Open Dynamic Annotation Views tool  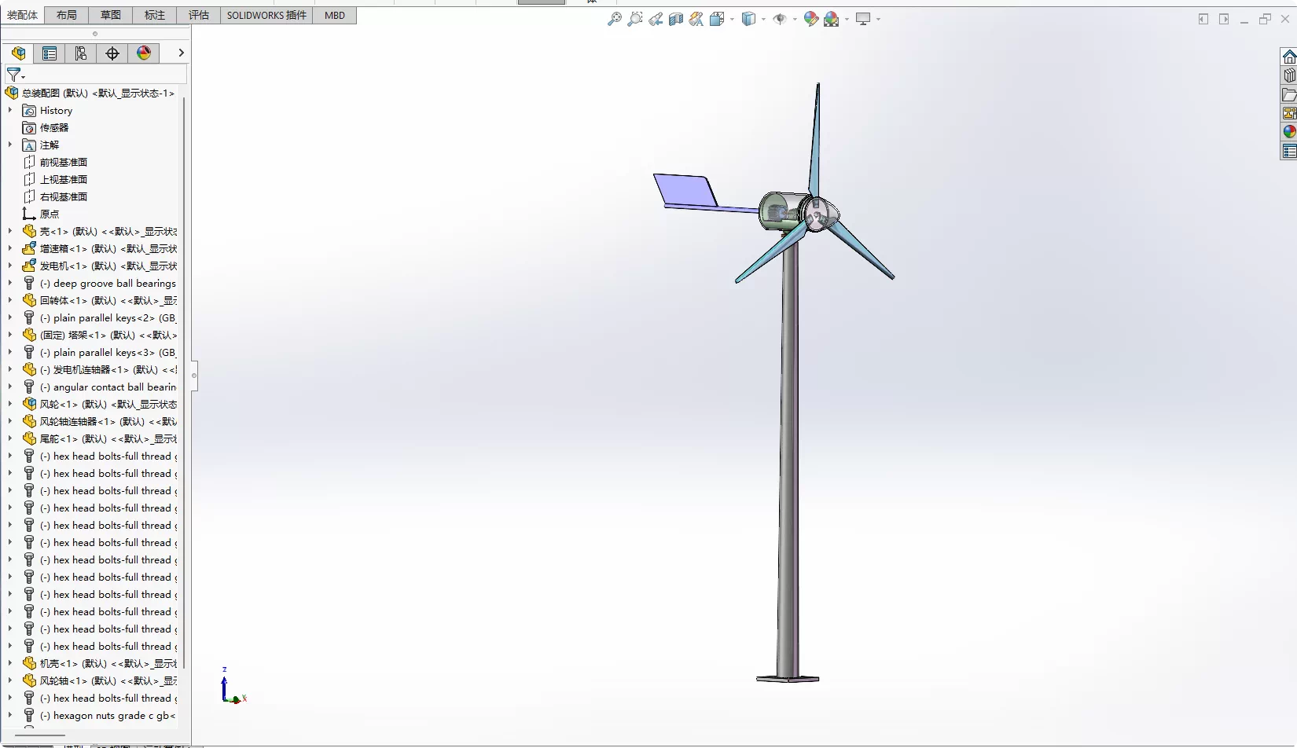coord(696,19)
